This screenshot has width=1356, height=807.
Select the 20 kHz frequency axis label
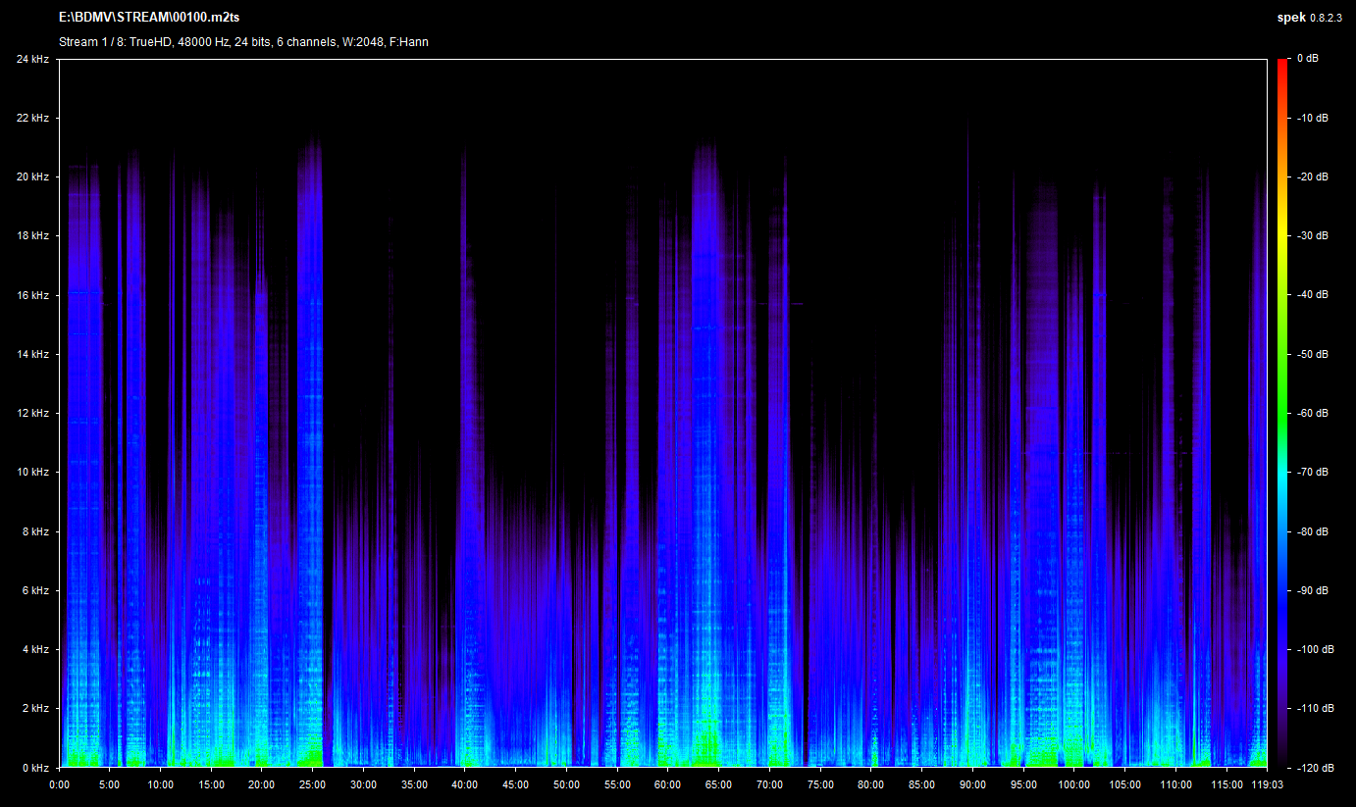click(x=32, y=177)
